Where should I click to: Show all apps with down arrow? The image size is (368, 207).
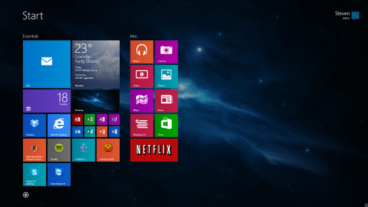pyautogui.click(x=26, y=195)
